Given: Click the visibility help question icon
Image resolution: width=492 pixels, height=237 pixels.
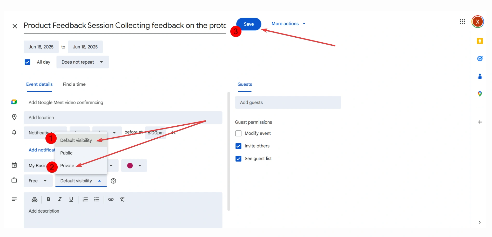Looking at the screenshot, I should pyautogui.click(x=113, y=181).
